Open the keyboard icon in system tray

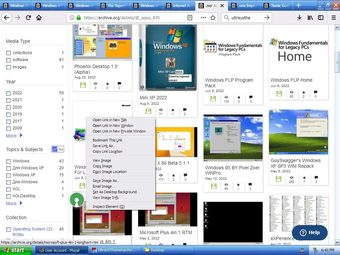302,250
